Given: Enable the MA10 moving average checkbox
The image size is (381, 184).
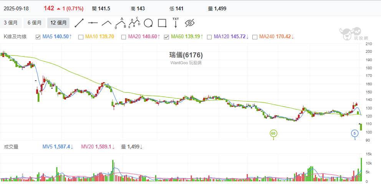Looking at the screenshot, I should pos(81,37).
